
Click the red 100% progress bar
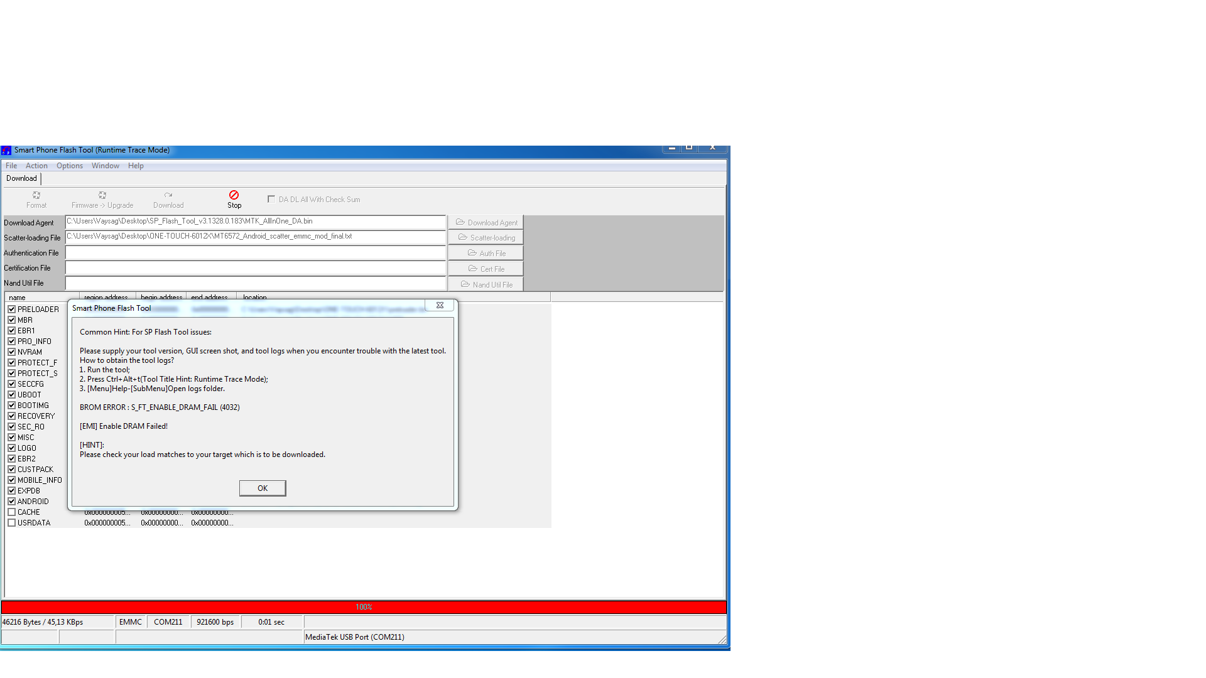364,607
